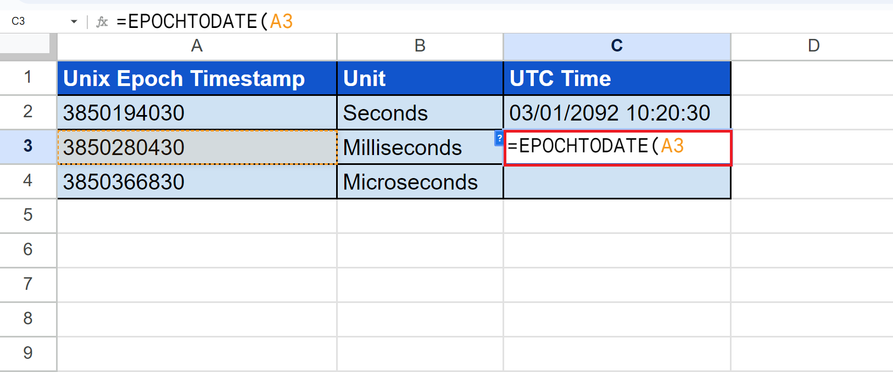Select cell containing 3850194030

click(197, 113)
